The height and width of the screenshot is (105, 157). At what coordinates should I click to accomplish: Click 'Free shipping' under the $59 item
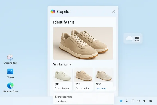[x=82, y=88]
